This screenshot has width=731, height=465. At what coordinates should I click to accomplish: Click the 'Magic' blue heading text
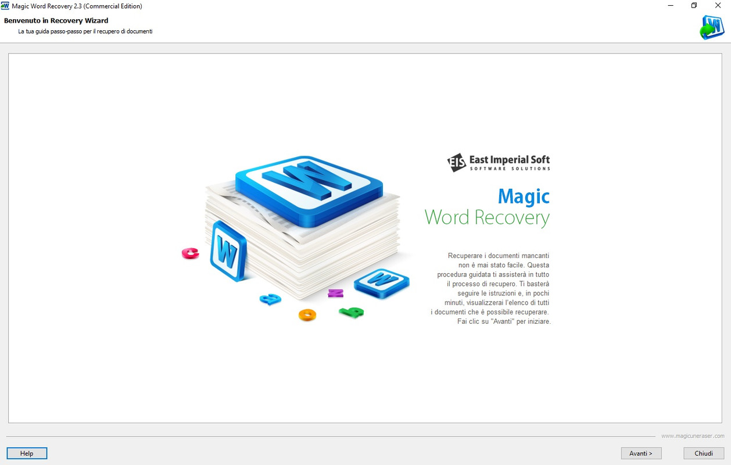524,196
